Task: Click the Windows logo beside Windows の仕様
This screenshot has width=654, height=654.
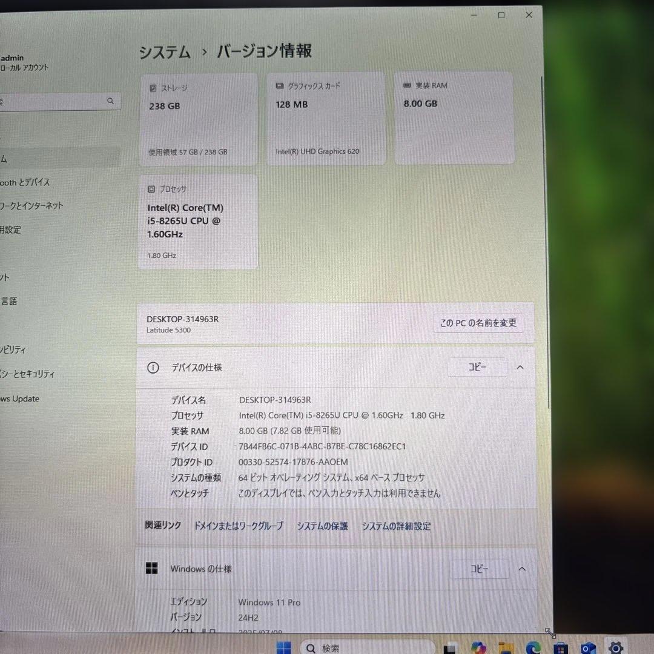Action: [x=152, y=568]
